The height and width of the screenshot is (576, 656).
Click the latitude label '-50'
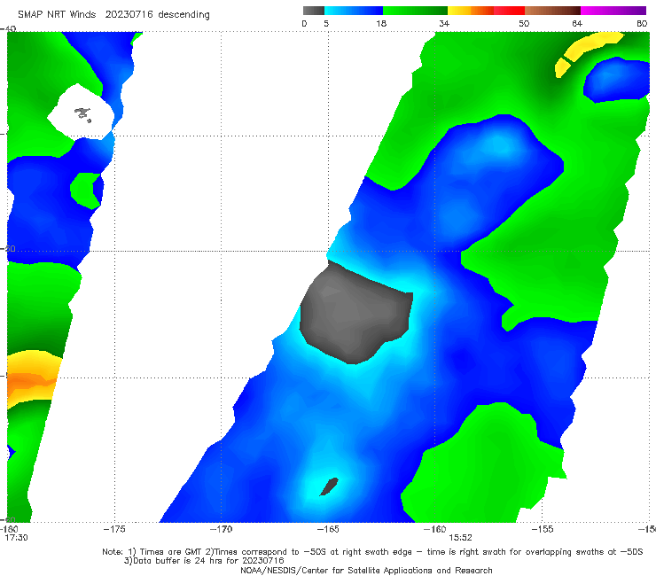(x=8, y=248)
